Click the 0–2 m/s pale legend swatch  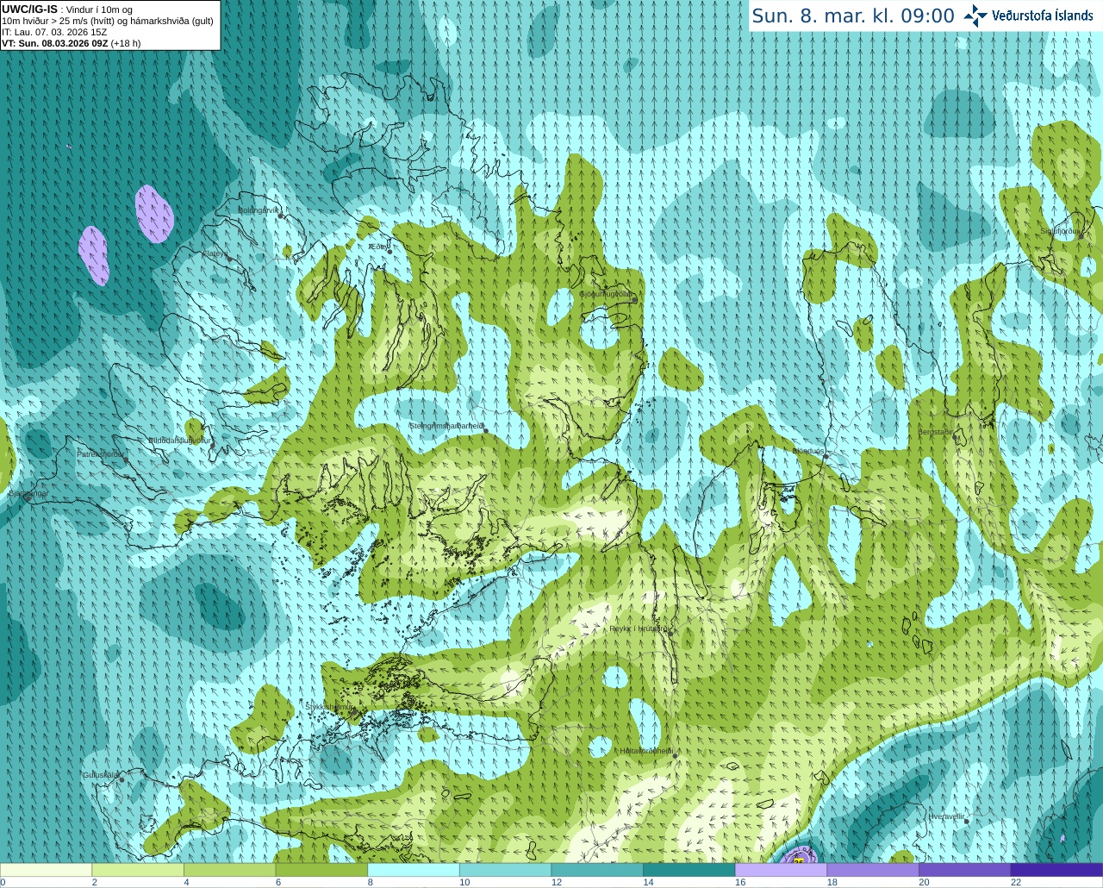tap(46, 870)
